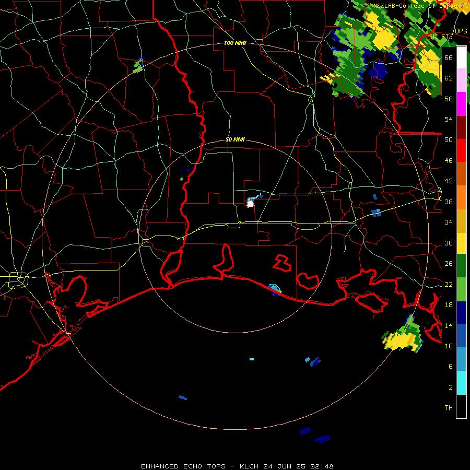Viewport: 470px width, 470px height.
Task: Click legend value 6
Action: pyautogui.click(x=450, y=367)
